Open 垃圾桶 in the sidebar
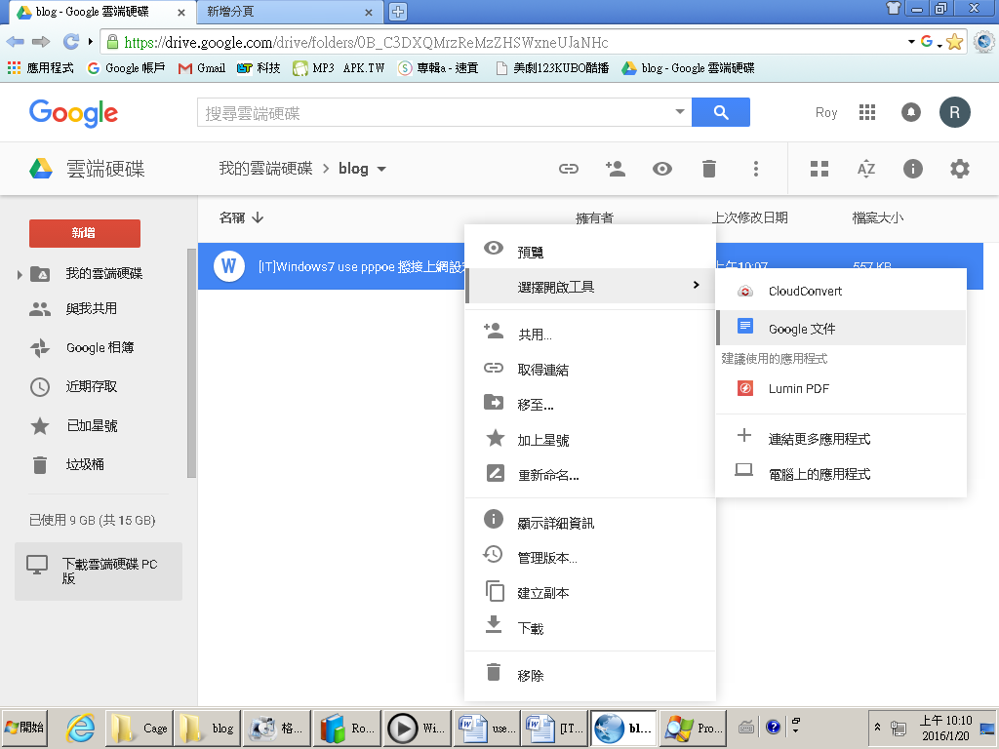The width and height of the screenshot is (999, 749). point(85,464)
